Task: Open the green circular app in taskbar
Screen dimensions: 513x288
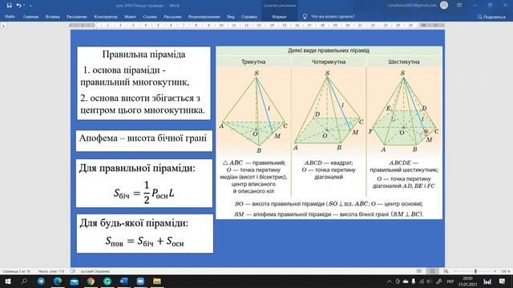Action: [x=107, y=281]
